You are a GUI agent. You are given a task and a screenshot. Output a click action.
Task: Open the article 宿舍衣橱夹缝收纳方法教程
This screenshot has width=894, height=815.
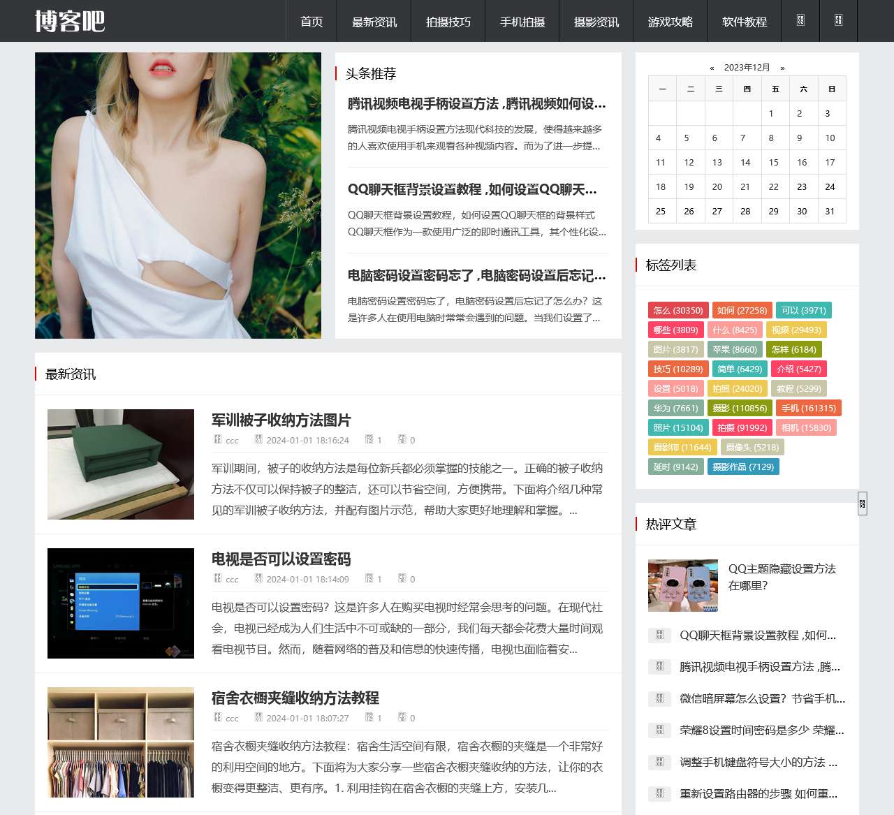(295, 698)
